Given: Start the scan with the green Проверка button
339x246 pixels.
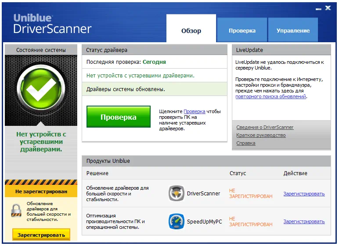Looking at the screenshot, I should coord(119,117).
